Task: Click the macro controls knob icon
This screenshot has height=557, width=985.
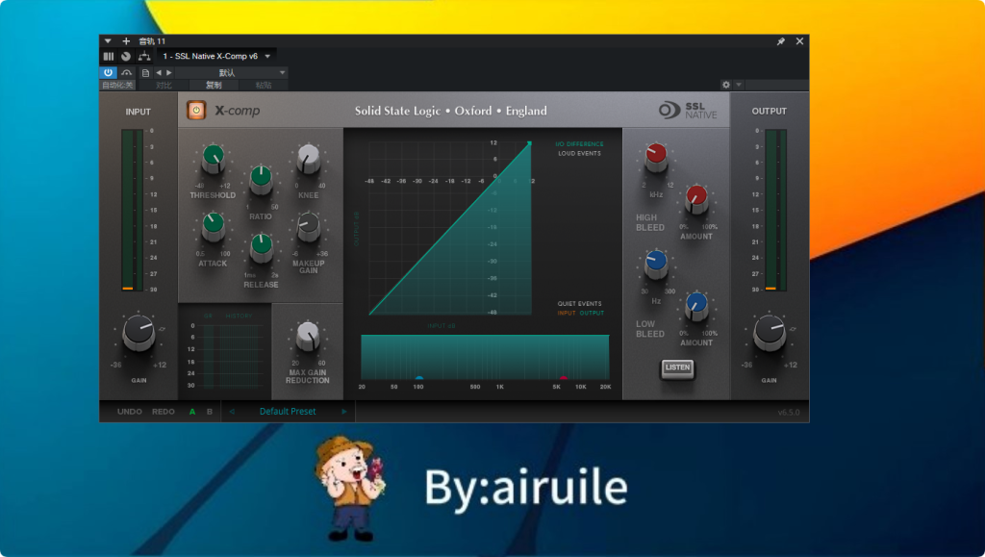Action: (126, 57)
